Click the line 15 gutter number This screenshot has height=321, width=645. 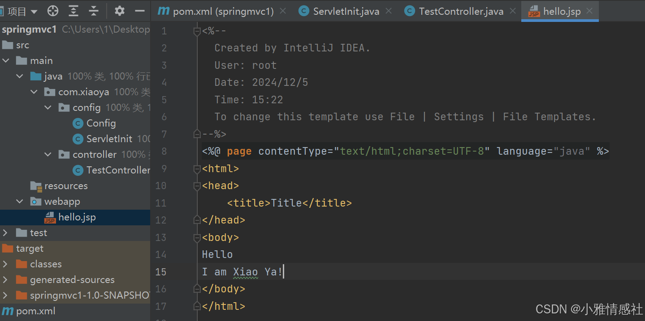click(x=160, y=272)
